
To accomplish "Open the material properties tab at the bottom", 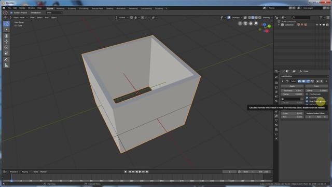I will [276, 125].
